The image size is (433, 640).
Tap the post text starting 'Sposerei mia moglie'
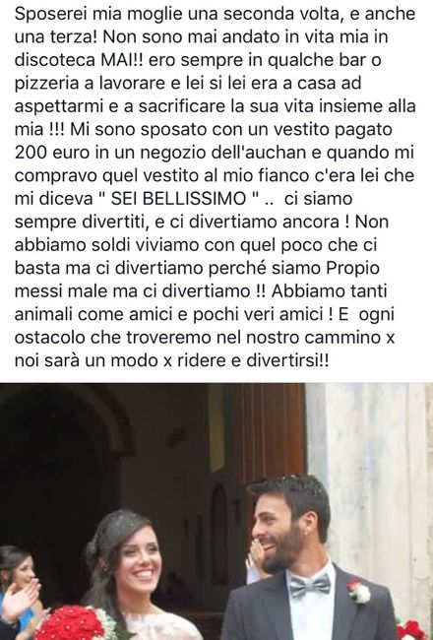click(x=216, y=187)
